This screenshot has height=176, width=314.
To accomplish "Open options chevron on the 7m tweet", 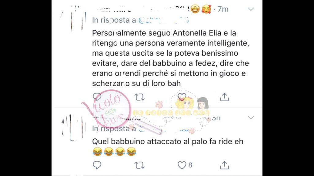I will pos(251,9).
